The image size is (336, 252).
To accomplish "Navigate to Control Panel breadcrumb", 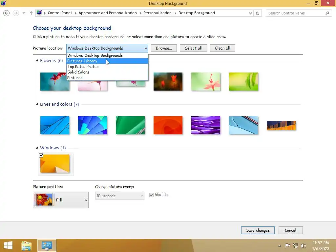I will tap(60, 13).
